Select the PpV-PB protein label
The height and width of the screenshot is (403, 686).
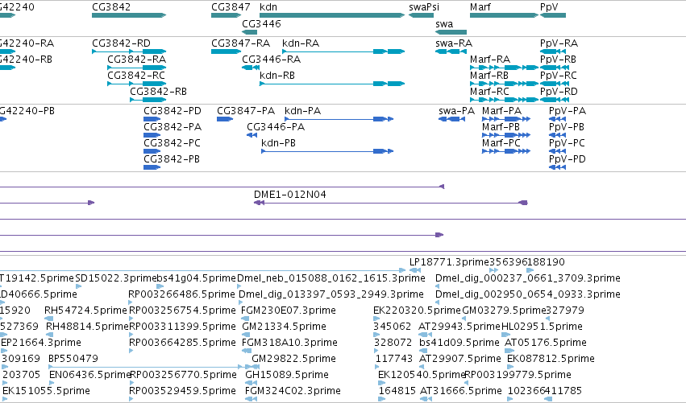tap(567, 127)
